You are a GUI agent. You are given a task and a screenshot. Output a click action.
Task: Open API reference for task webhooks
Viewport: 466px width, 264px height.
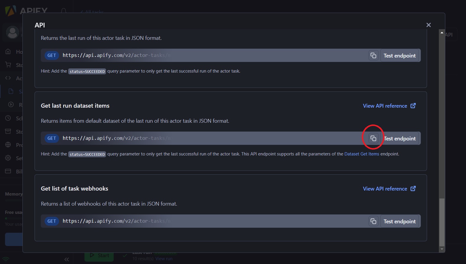coord(389,189)
